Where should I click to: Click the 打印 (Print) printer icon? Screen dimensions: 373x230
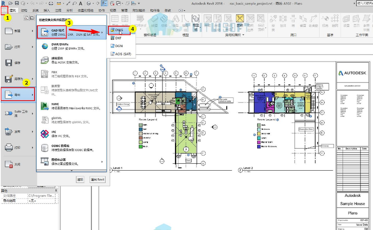[x=9, y=148]
